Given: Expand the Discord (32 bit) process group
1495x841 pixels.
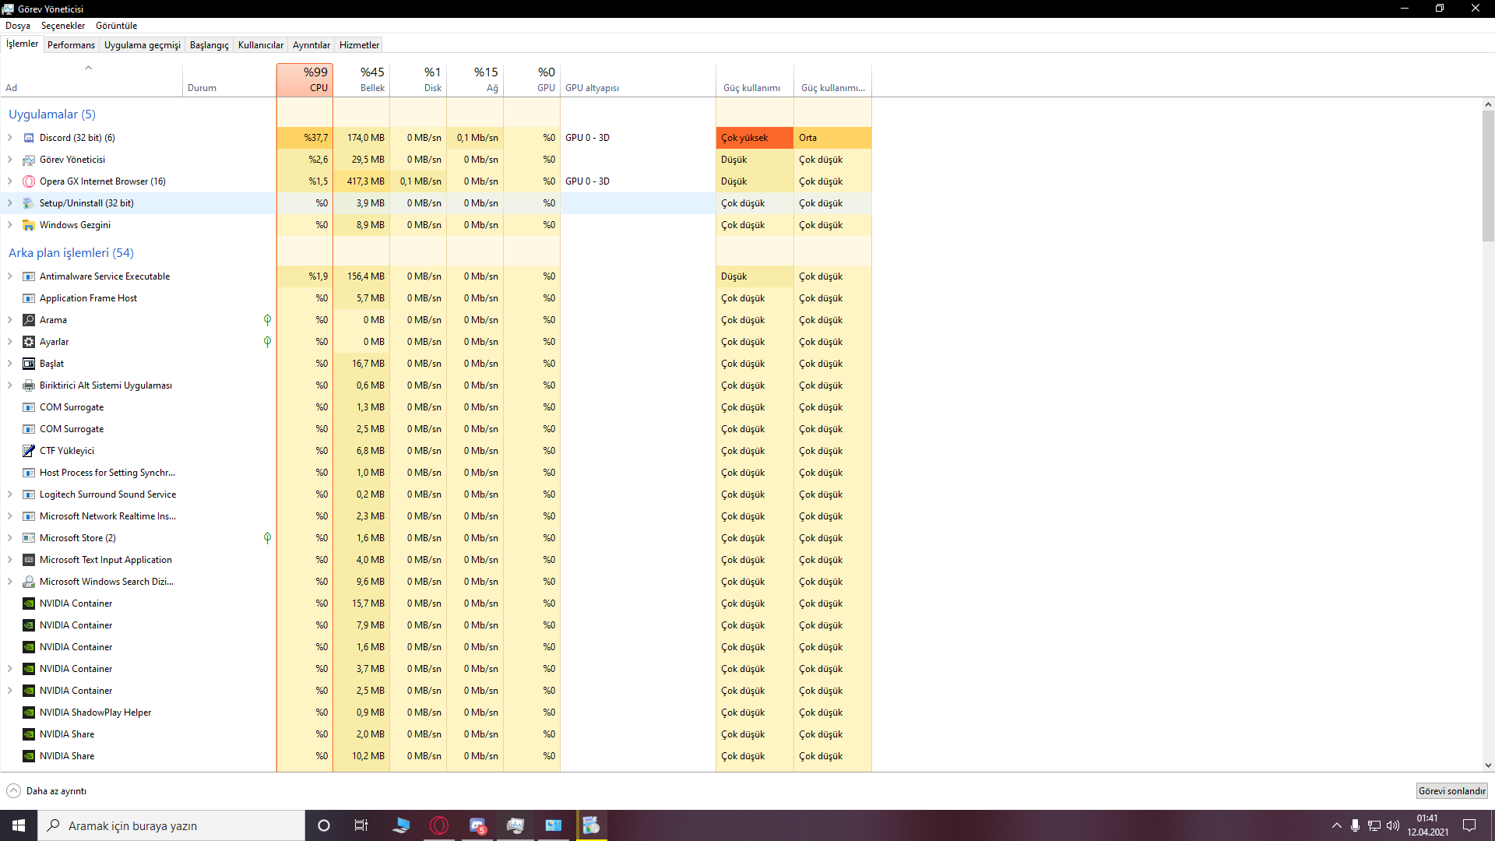Looking at the screenshot, I should tap(10, 138).
